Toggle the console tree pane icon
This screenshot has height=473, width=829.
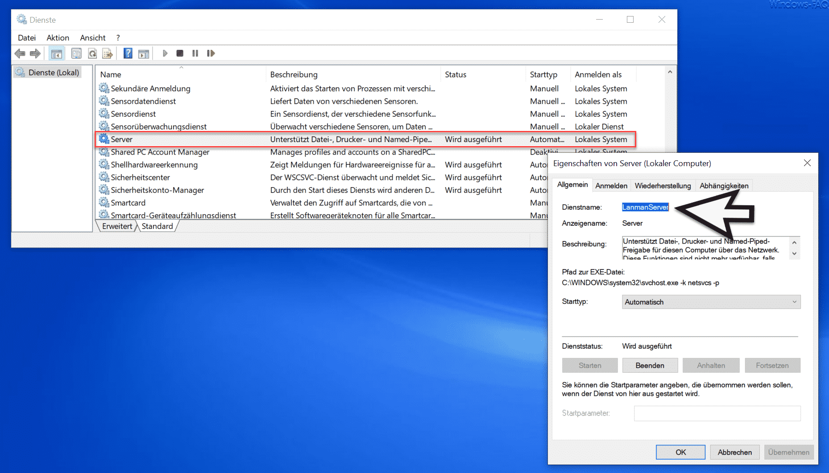click(57, 53)
